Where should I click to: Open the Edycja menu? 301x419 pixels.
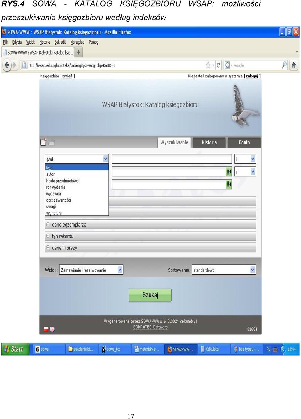click(x=17, y=42)
